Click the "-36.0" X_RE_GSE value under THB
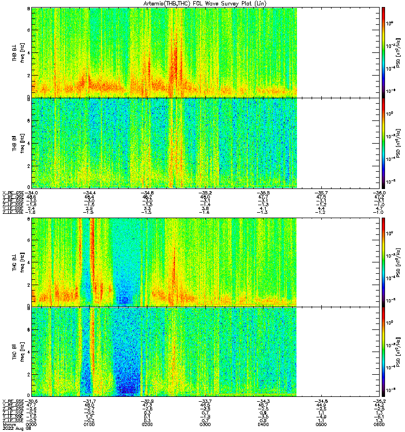The width and height of the screenshot is (405, 432). (379, 193)
